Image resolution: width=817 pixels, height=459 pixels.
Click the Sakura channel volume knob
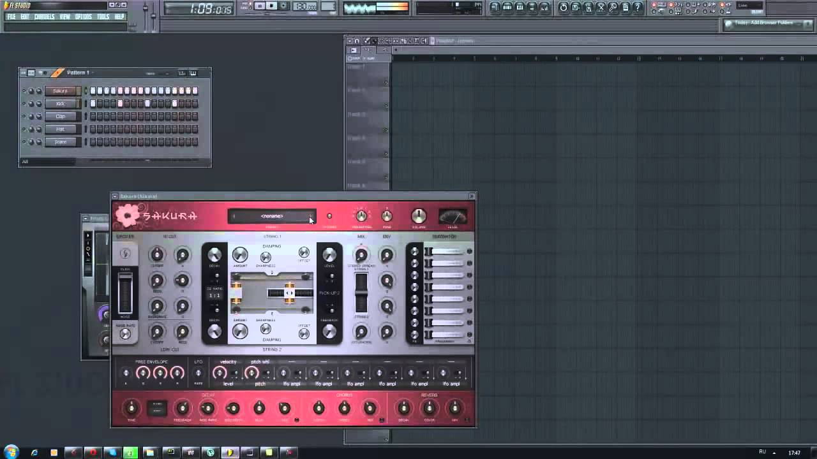[38, 91]
